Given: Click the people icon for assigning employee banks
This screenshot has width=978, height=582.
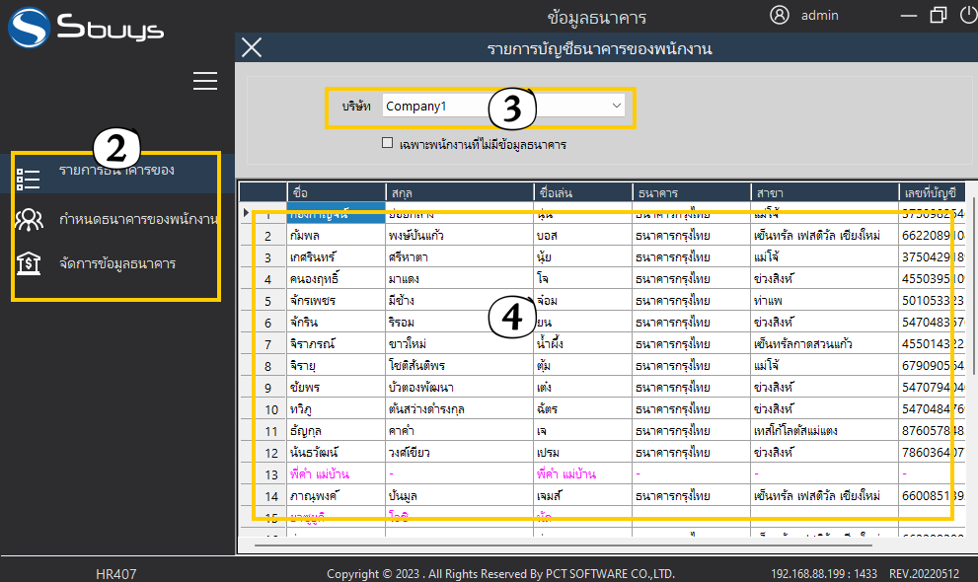Looking at the screenshot, I should tap(29, 219).
